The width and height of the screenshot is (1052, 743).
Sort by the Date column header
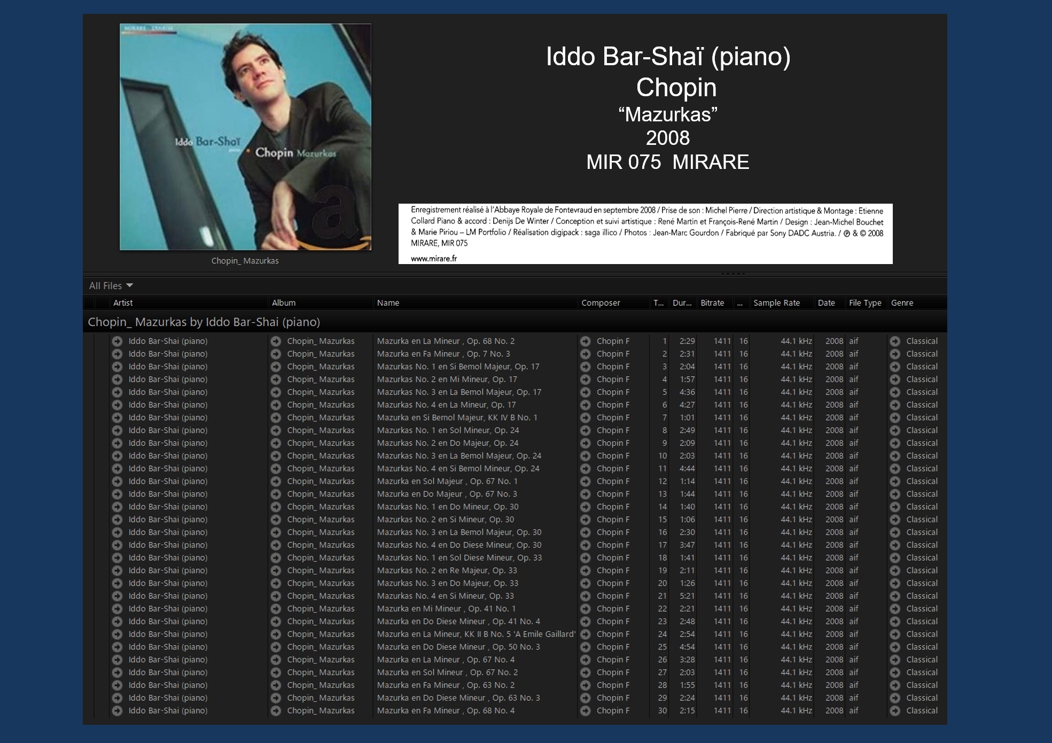coord(826,303)
